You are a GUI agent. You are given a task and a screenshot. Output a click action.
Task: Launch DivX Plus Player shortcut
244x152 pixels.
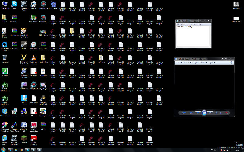coord(24,6)
